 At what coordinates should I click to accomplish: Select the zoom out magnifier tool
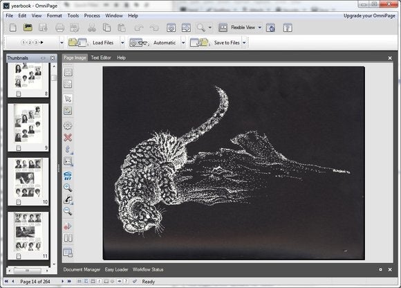click(x=68, y=211)
